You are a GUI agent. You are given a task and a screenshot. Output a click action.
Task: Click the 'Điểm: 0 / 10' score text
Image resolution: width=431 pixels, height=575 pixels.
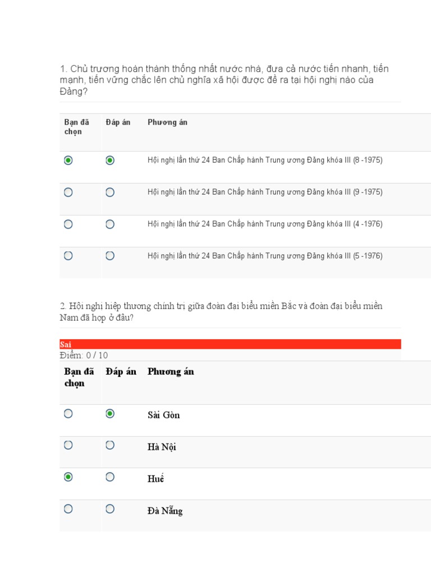[x=83, y=355]
